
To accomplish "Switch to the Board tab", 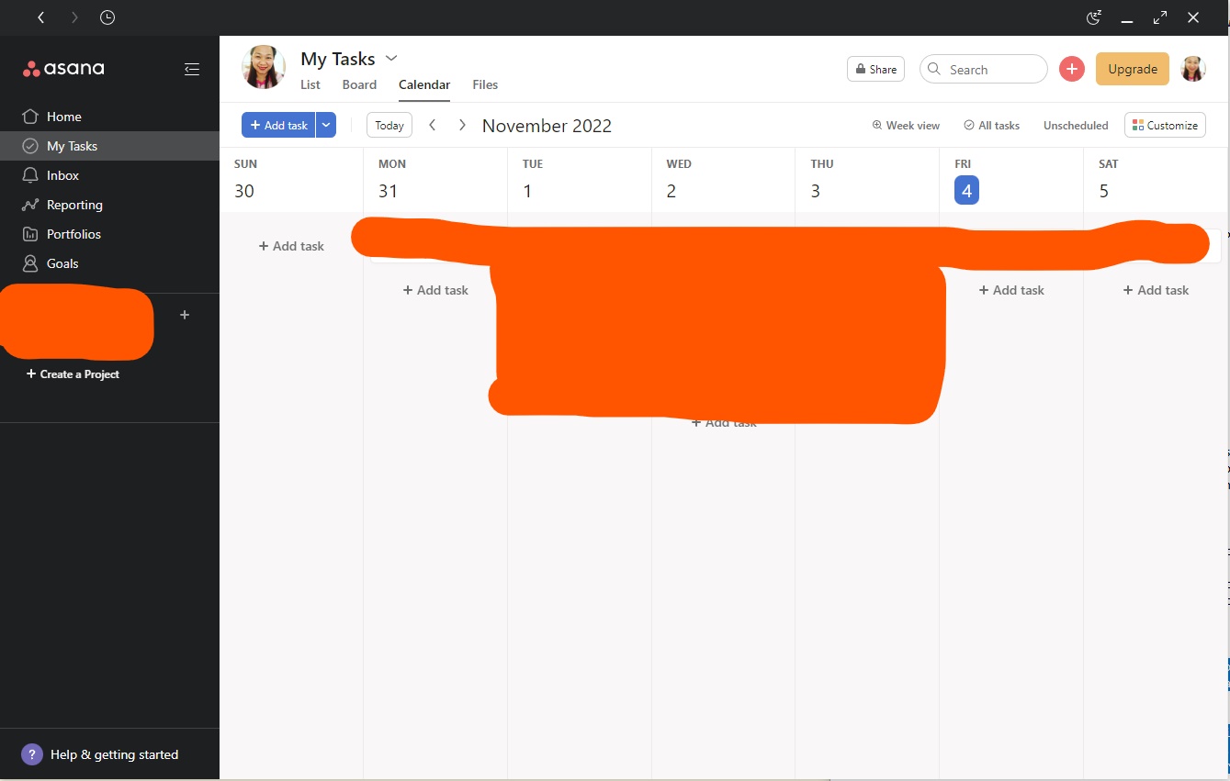I will [359, 84].
